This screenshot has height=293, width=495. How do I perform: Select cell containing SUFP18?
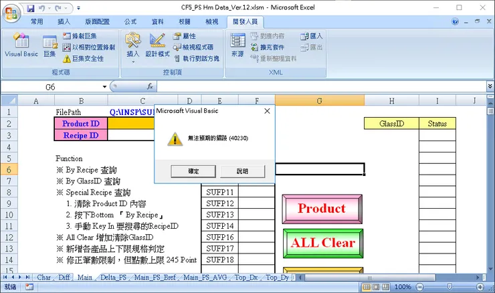pyautogui.click(x=219, y=260)
